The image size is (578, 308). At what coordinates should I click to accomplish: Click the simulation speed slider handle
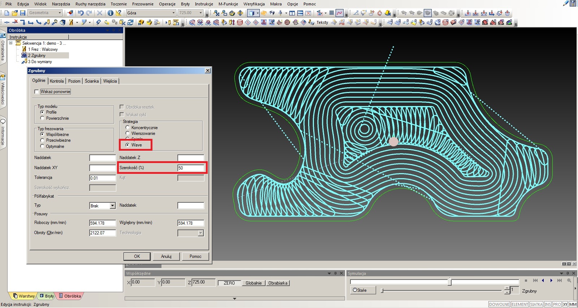pos(382,290)
